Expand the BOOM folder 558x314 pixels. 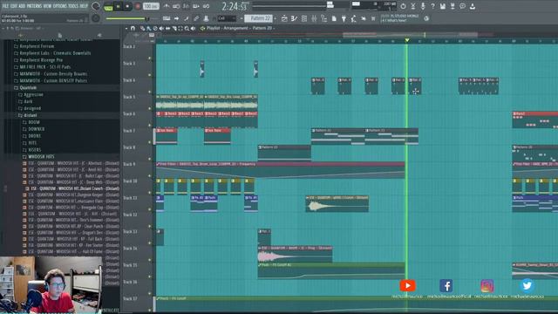(x=34, y=122)
